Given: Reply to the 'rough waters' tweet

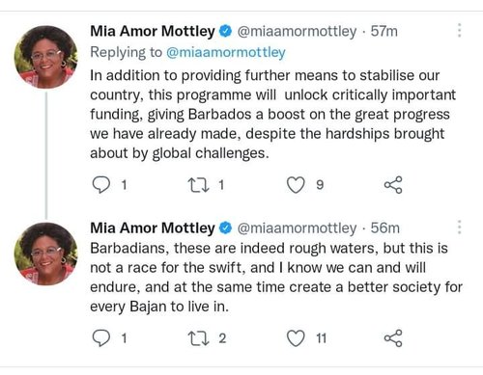Looking at the screenshot, I should click(101, 338).
